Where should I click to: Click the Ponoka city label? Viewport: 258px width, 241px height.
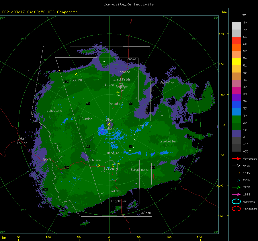[x=131, y=59]
